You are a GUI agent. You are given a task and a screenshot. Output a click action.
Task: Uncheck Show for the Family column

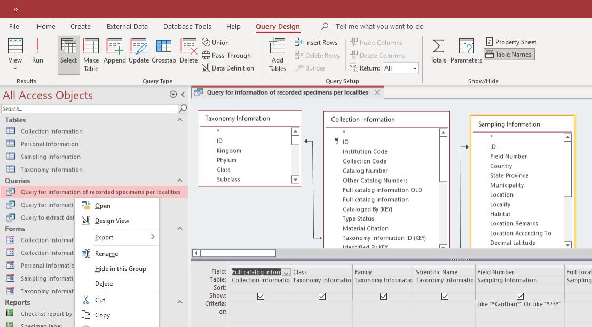383,297
